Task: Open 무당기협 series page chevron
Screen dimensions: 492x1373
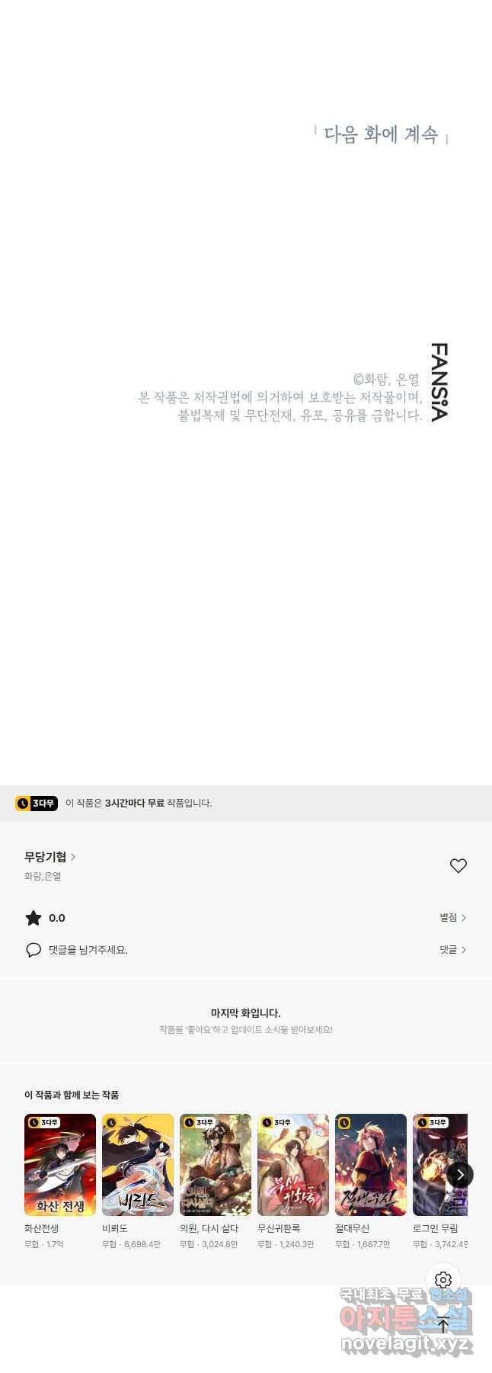Action: point(72,857)
